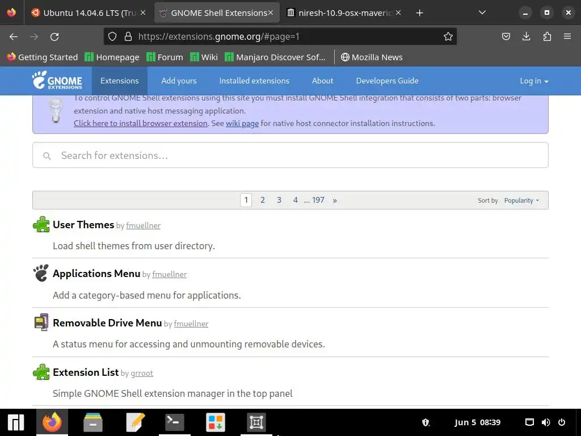The image size is (581, 436).
Task: Click the User Themes puzzle icon
Action: [x=41, y=224]
